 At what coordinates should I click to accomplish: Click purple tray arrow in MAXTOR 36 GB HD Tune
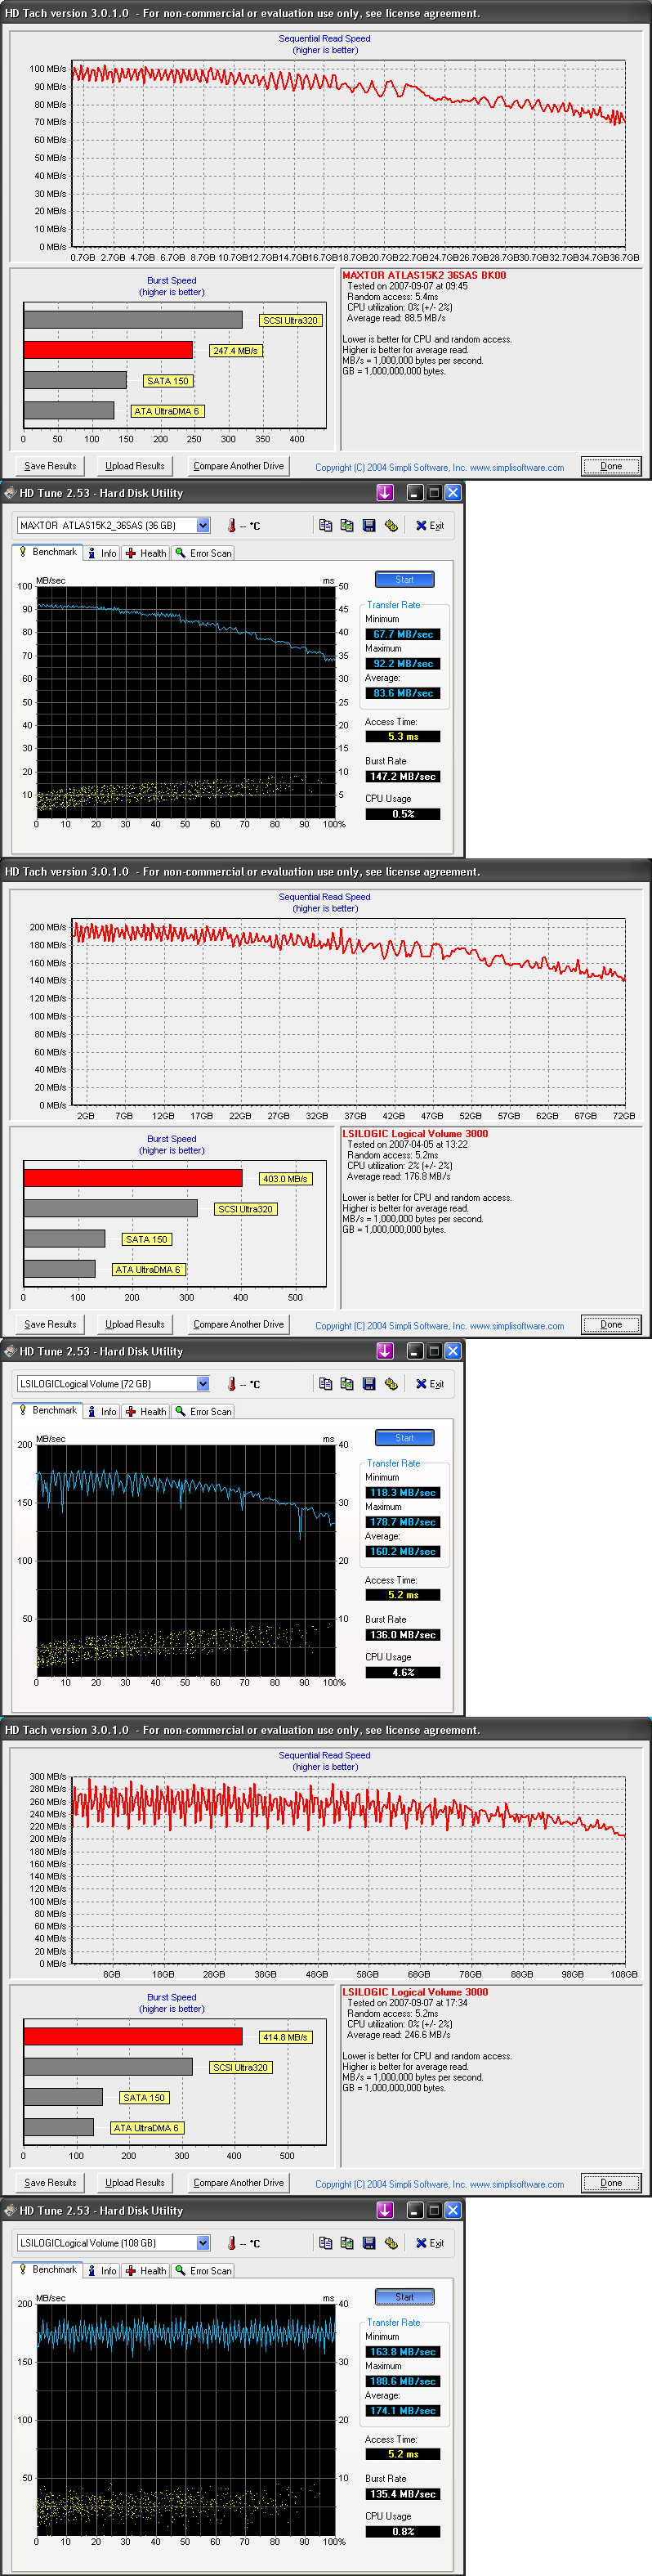[x=385, y=493]
